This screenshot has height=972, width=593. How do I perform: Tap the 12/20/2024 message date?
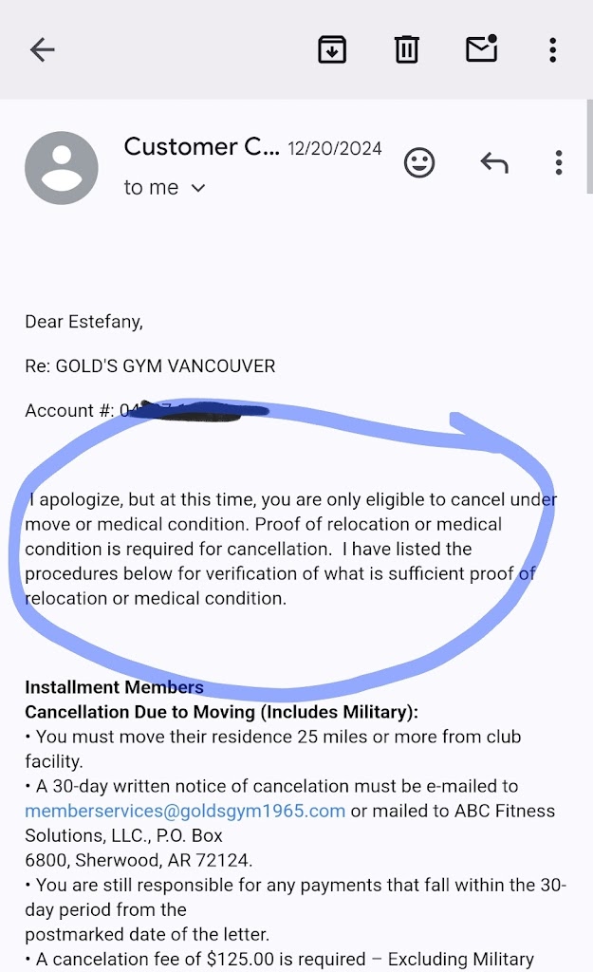pyautogui.click(x=335, y=148)
